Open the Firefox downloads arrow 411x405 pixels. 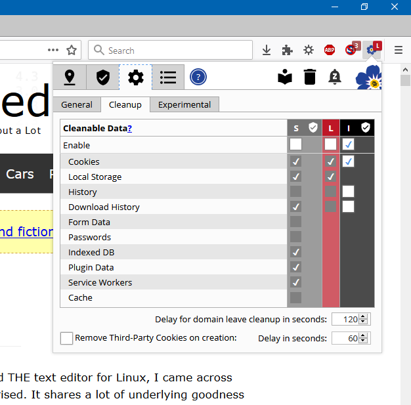pos(267,50)
